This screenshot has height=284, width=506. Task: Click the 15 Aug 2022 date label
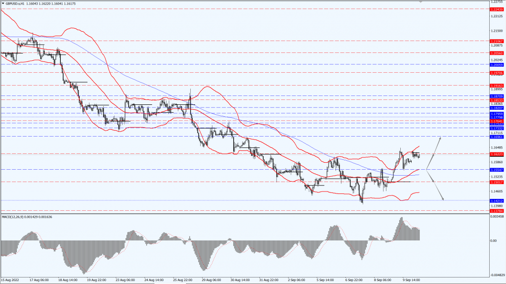(11, 280)
